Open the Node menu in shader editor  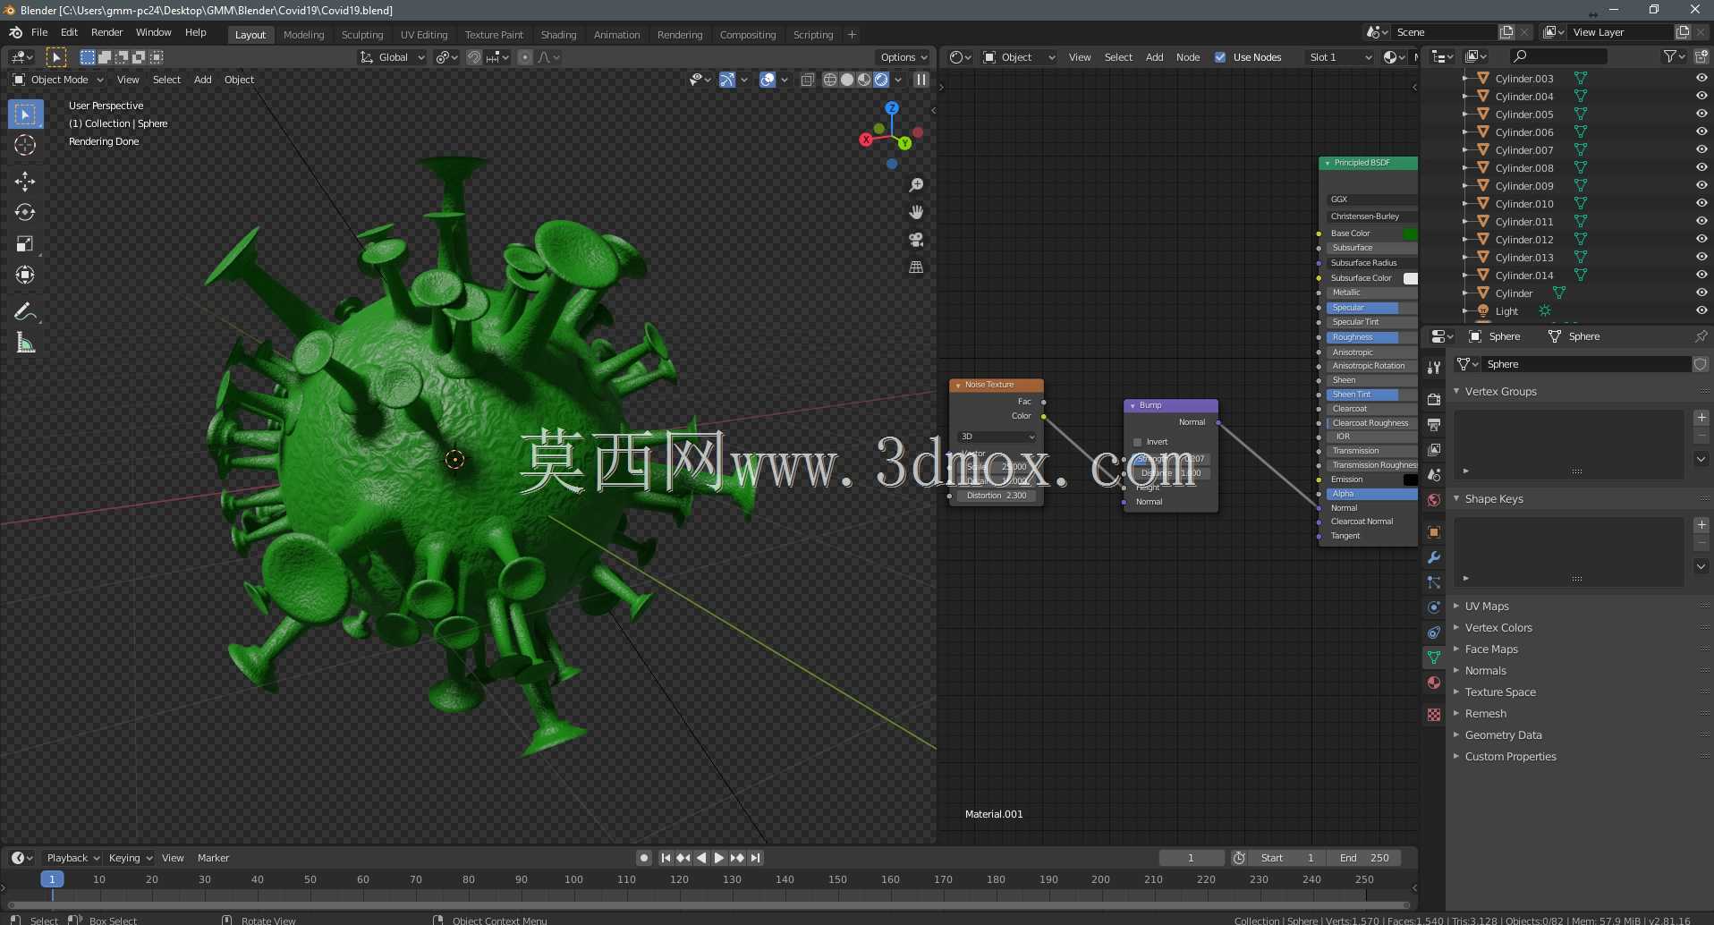(x=1188, y=57)
